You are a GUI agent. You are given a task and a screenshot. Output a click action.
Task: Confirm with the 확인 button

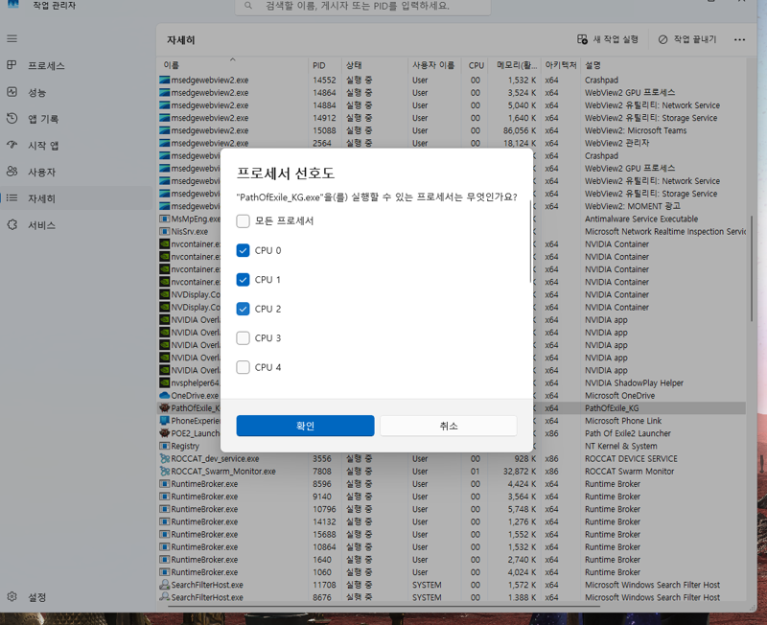tap(305, 426)
